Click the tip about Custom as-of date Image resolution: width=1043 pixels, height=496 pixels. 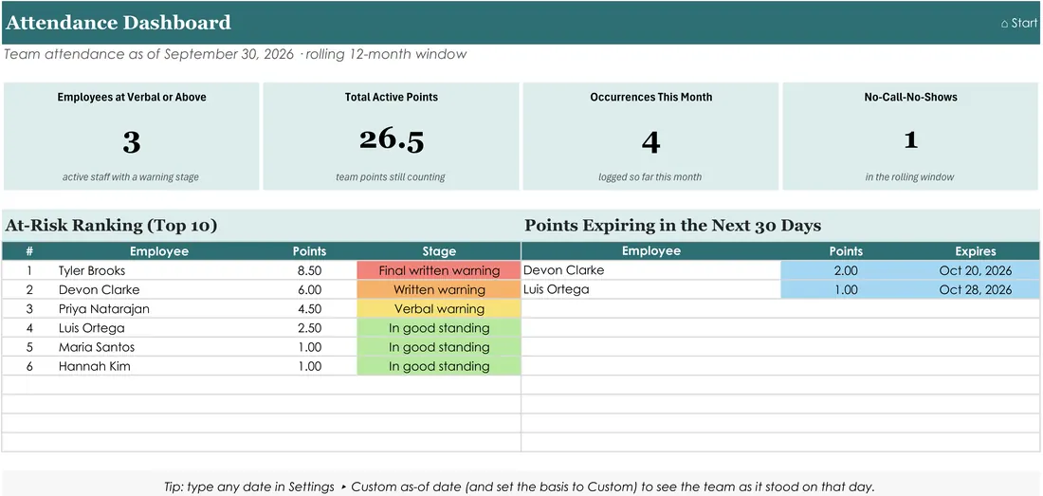519,487
